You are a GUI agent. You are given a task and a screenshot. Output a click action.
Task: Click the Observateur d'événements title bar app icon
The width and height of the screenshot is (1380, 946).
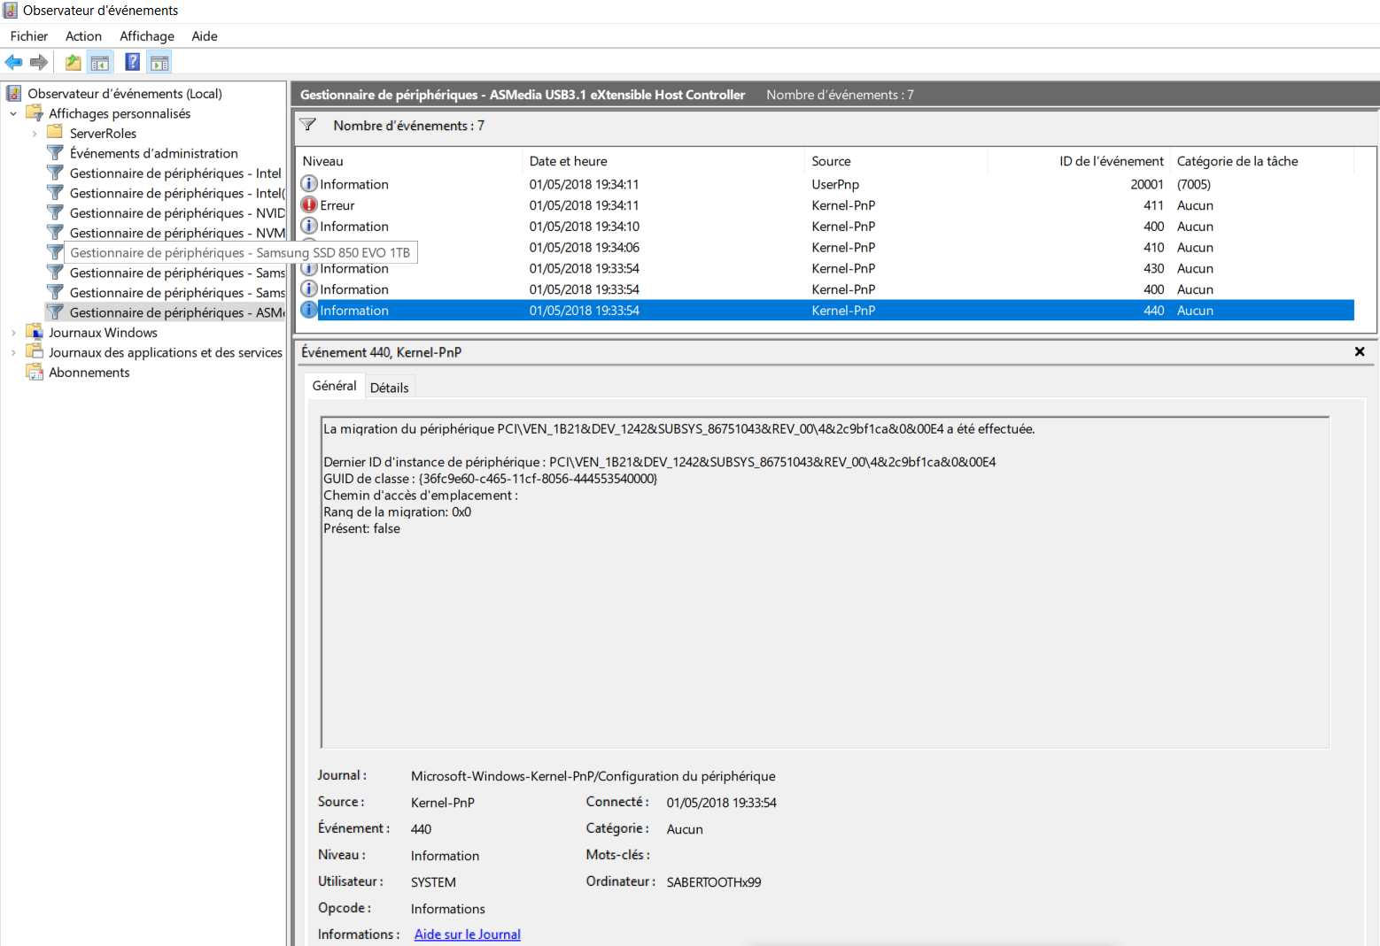point(11,11)
